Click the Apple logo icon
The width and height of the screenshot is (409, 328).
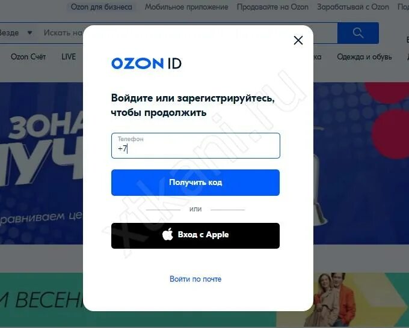pyautogui.click(x=168, y=234)
